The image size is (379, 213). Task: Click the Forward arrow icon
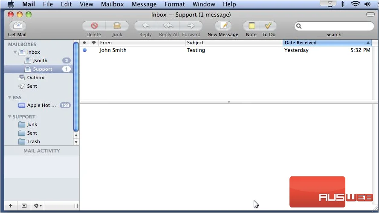[x=191, y=26]
